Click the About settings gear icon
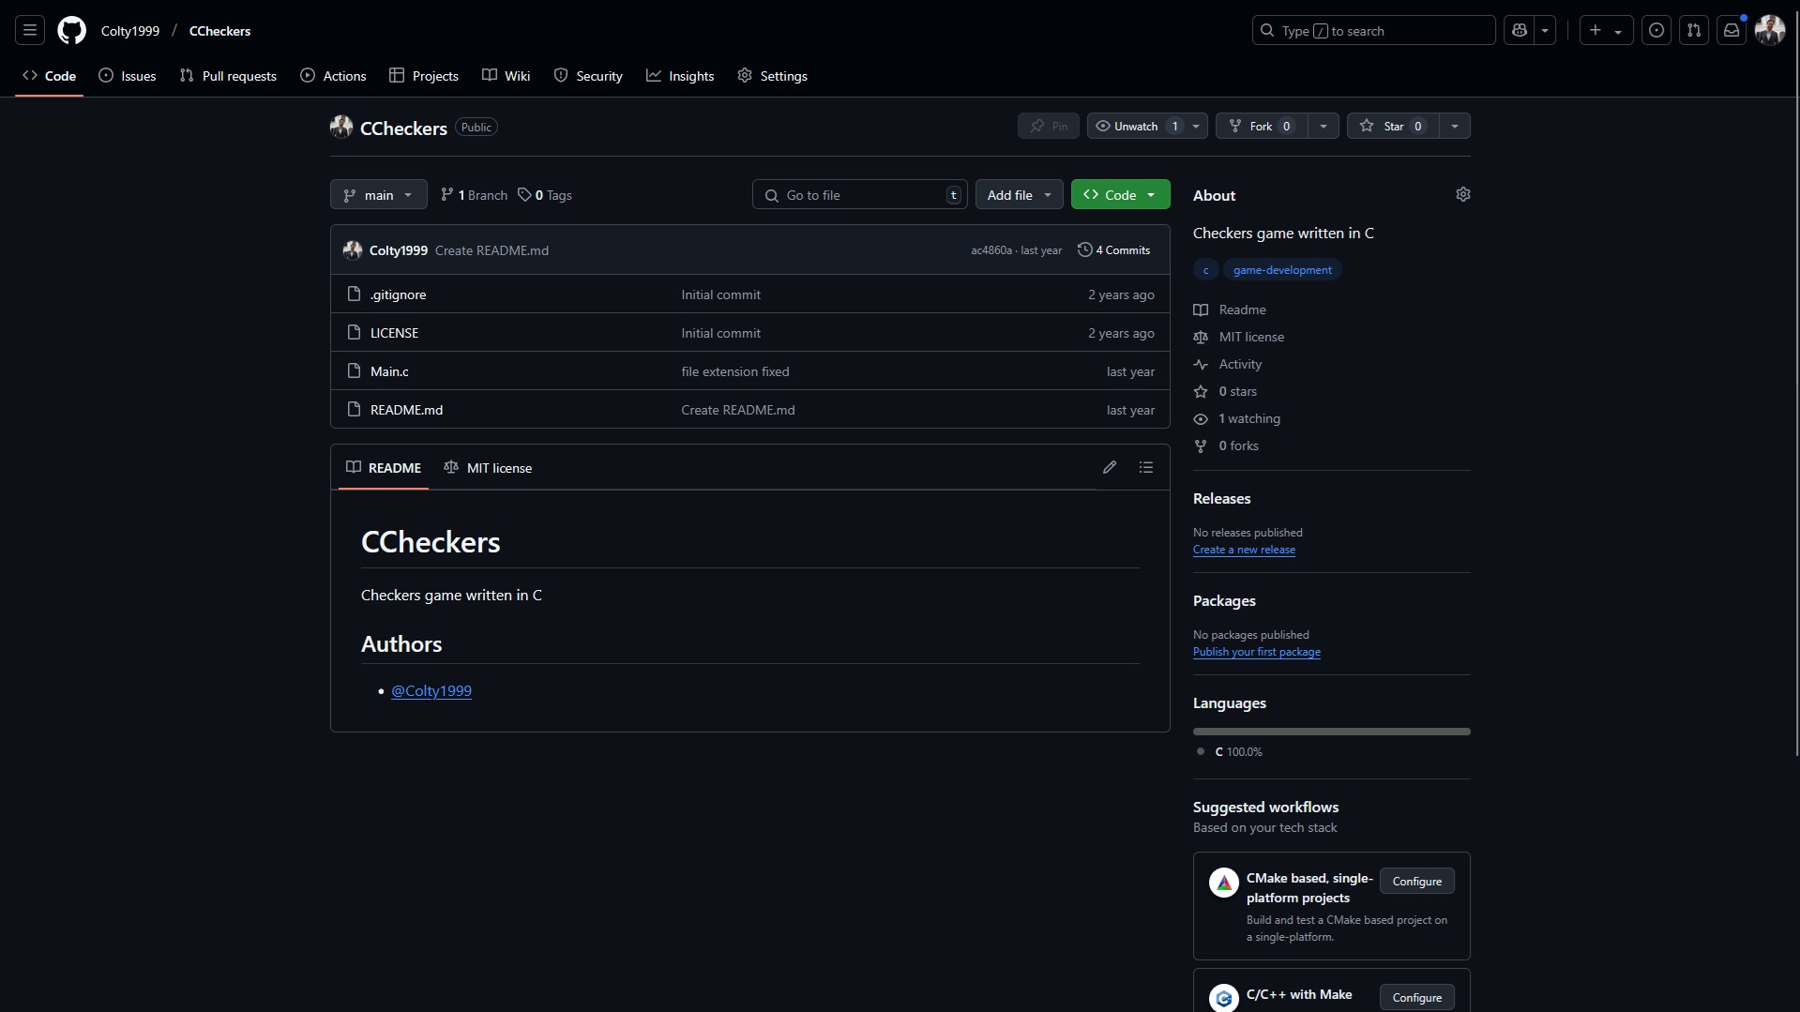Image resolution: width=1800 pixels, height=1012 pixels. point(1463,194)
